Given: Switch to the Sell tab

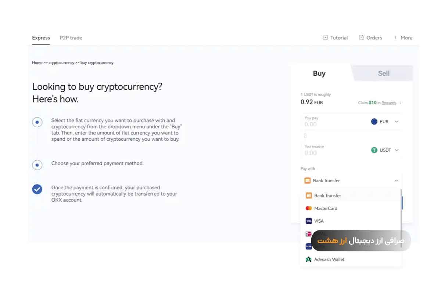Looking at the screenshot, I should [384, 73].
